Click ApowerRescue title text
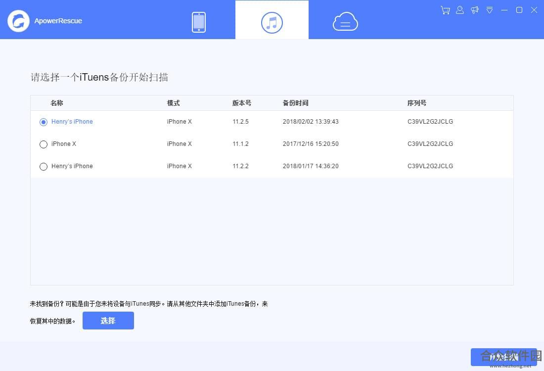The image size is (544, 371). point(58,21)
